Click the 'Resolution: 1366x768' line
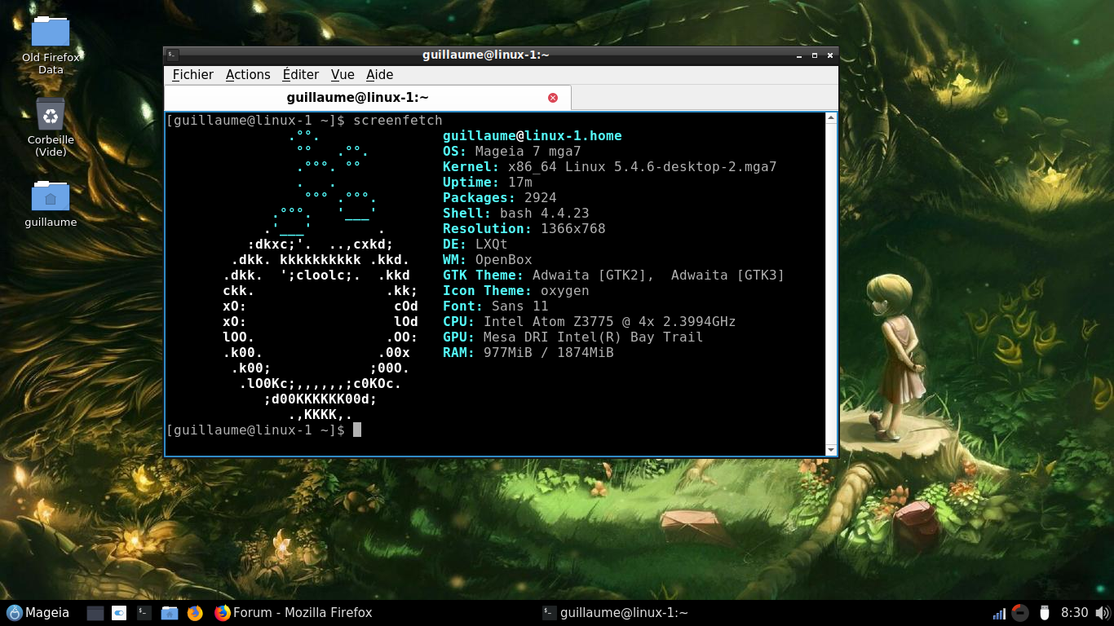 pyautogui.click(x=524, y=229)
